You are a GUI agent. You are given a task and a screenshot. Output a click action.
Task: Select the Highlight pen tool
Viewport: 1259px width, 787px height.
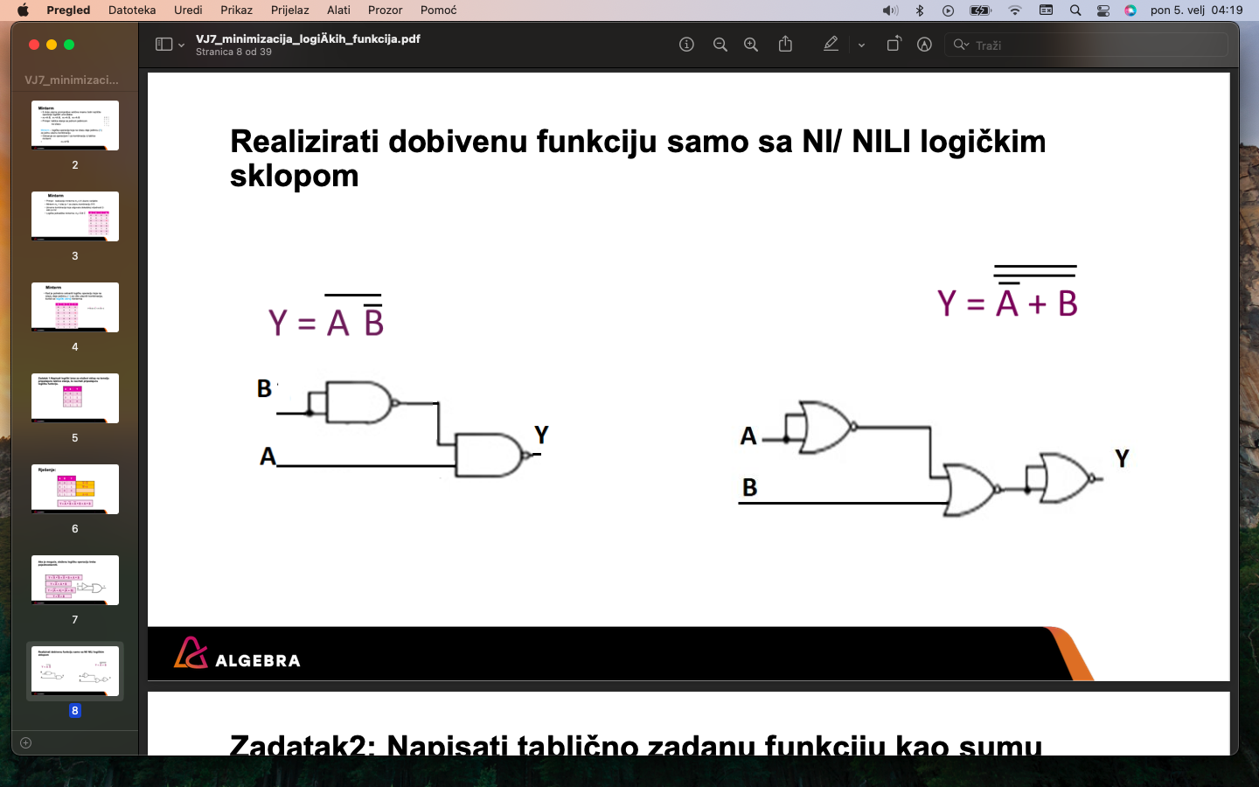coord(831,44)
